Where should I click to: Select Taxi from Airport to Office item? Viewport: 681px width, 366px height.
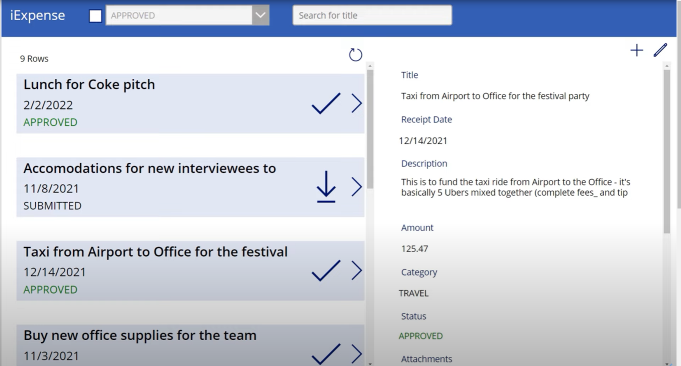tap(190, 270)
